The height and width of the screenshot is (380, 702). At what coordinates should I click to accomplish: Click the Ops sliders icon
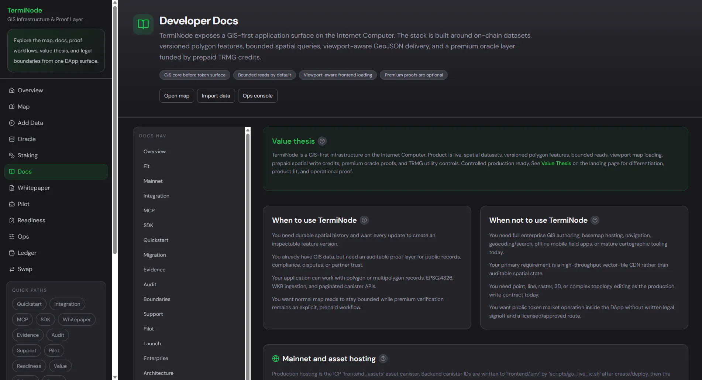12,237
